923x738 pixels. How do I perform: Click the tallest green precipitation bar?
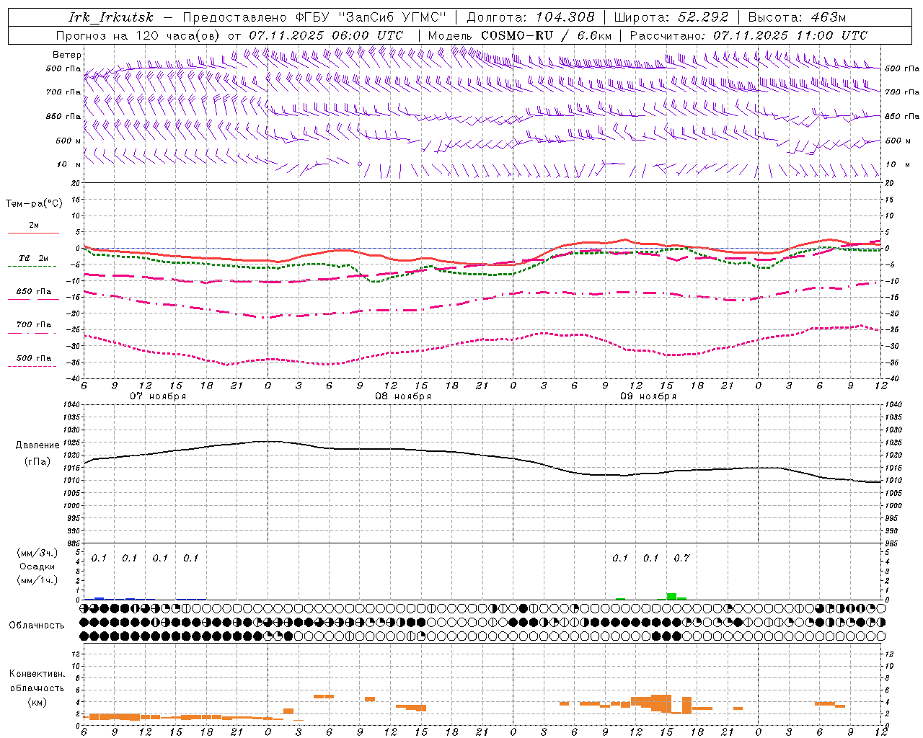click(x=671, y=596)
